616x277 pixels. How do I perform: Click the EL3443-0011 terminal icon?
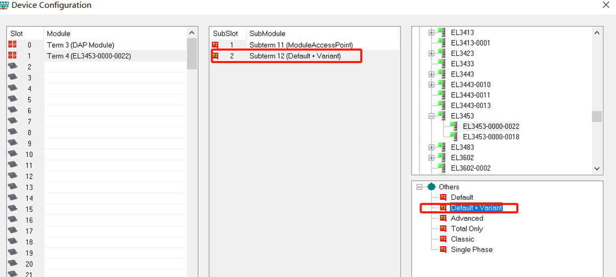441,95
